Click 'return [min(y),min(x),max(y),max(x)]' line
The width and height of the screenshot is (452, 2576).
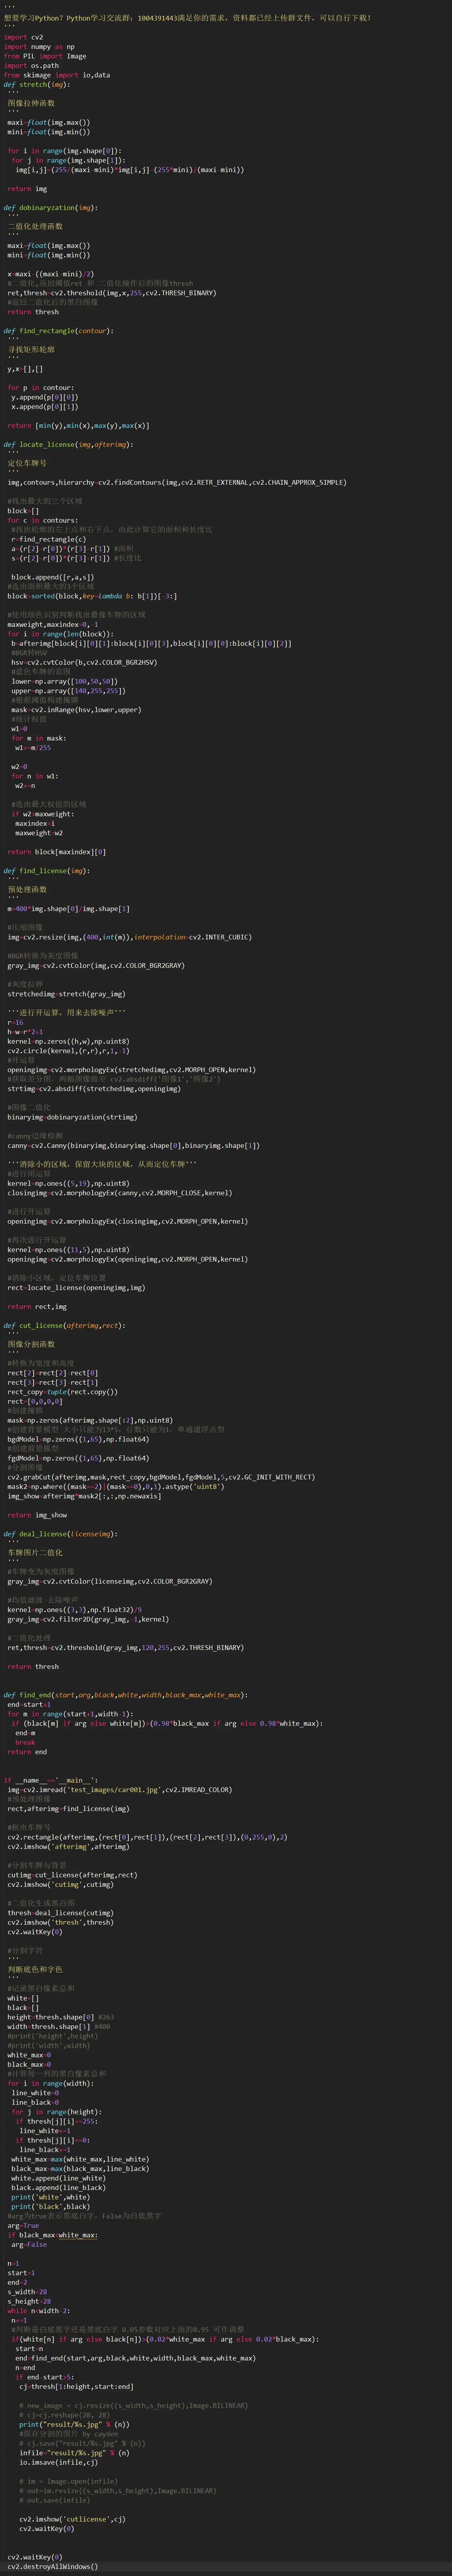pyautogui.click(x=79, y=425)
